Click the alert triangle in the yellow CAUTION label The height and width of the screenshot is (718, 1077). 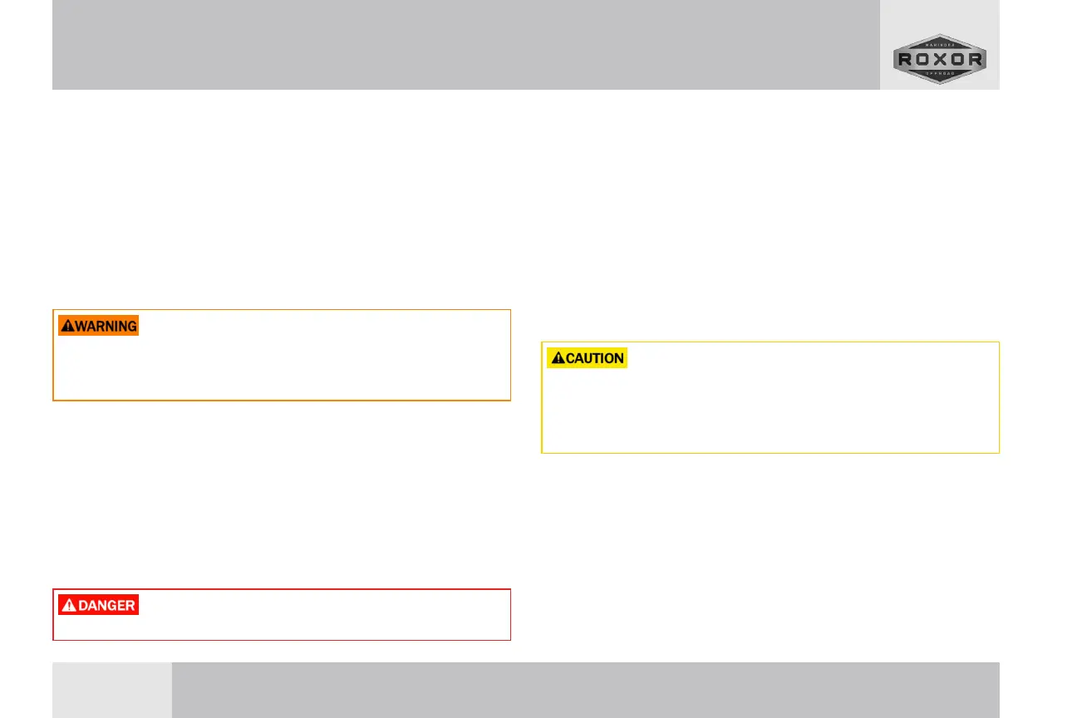[x=558, y=358]
